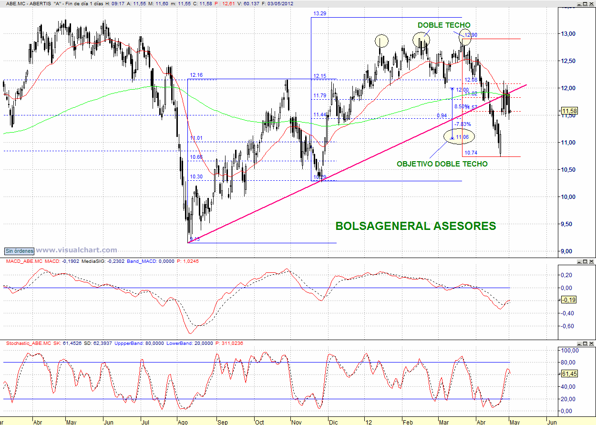Close the Stochastic indicator pane
Screen dimensions: 596x425
pos(591,343)
